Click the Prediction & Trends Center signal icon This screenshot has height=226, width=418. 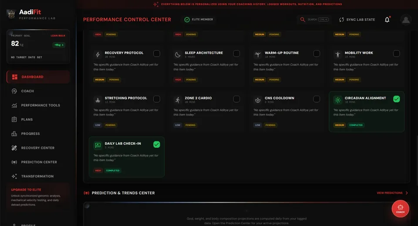pos(86,193)
